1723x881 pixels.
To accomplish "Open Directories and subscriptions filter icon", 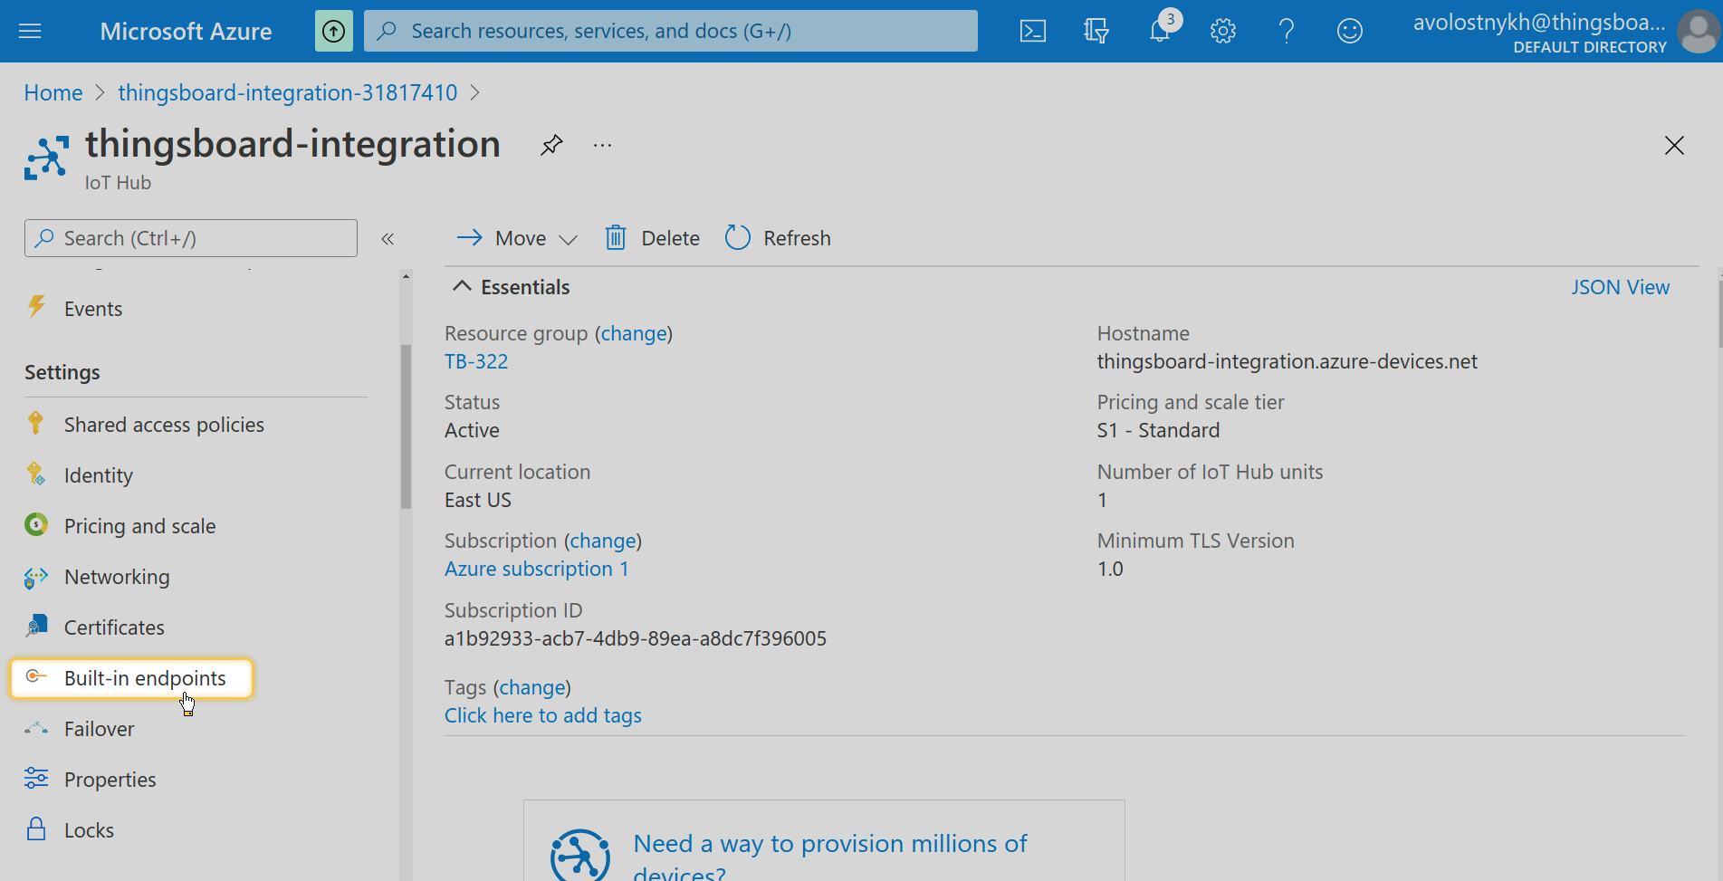I will coord(1096,32).
